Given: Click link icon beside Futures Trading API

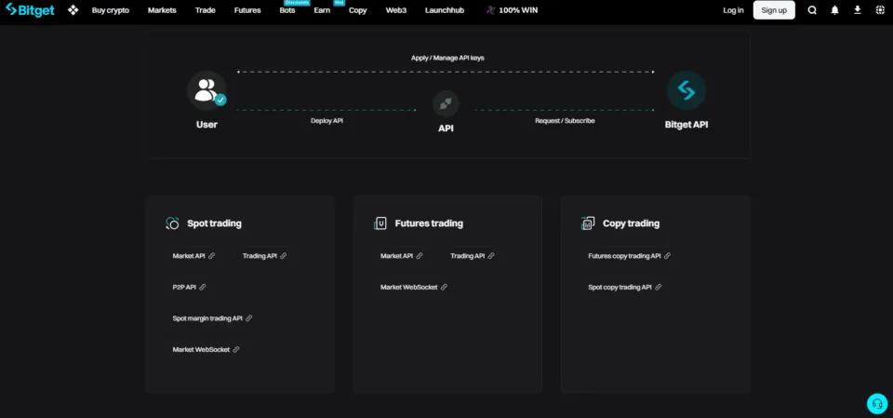Looking at the screenshot, I should (x=491, y=256).
